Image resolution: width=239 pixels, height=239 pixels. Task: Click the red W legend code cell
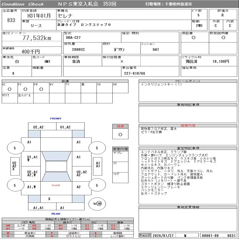coord(8,233)
